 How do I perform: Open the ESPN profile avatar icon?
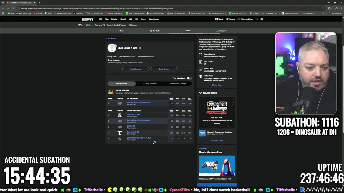261,19
